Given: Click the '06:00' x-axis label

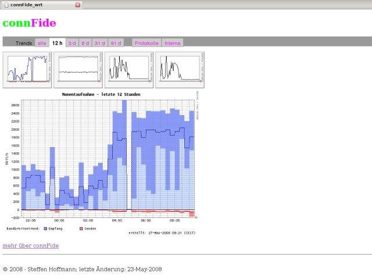Looking at the screenshot, I should click(x=146, y=220).
